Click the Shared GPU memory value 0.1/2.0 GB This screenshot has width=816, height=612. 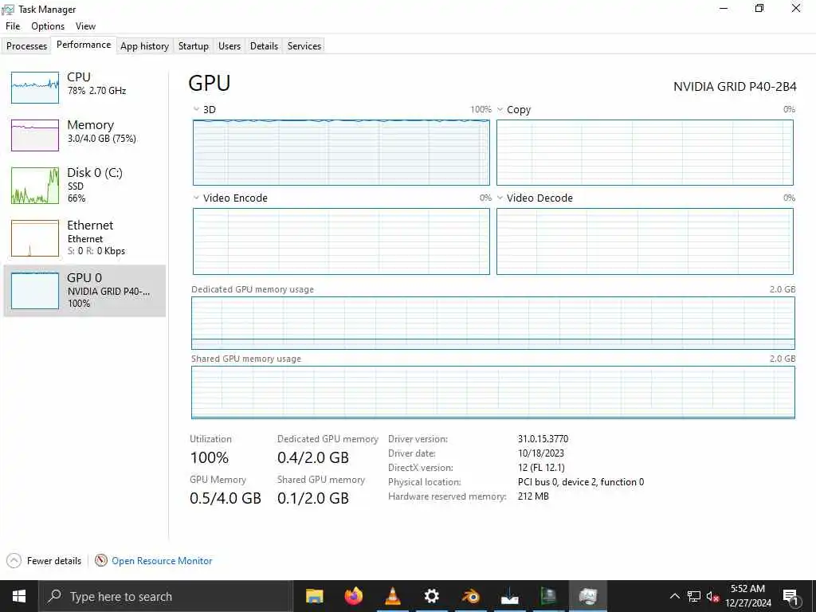coord(312,498)
